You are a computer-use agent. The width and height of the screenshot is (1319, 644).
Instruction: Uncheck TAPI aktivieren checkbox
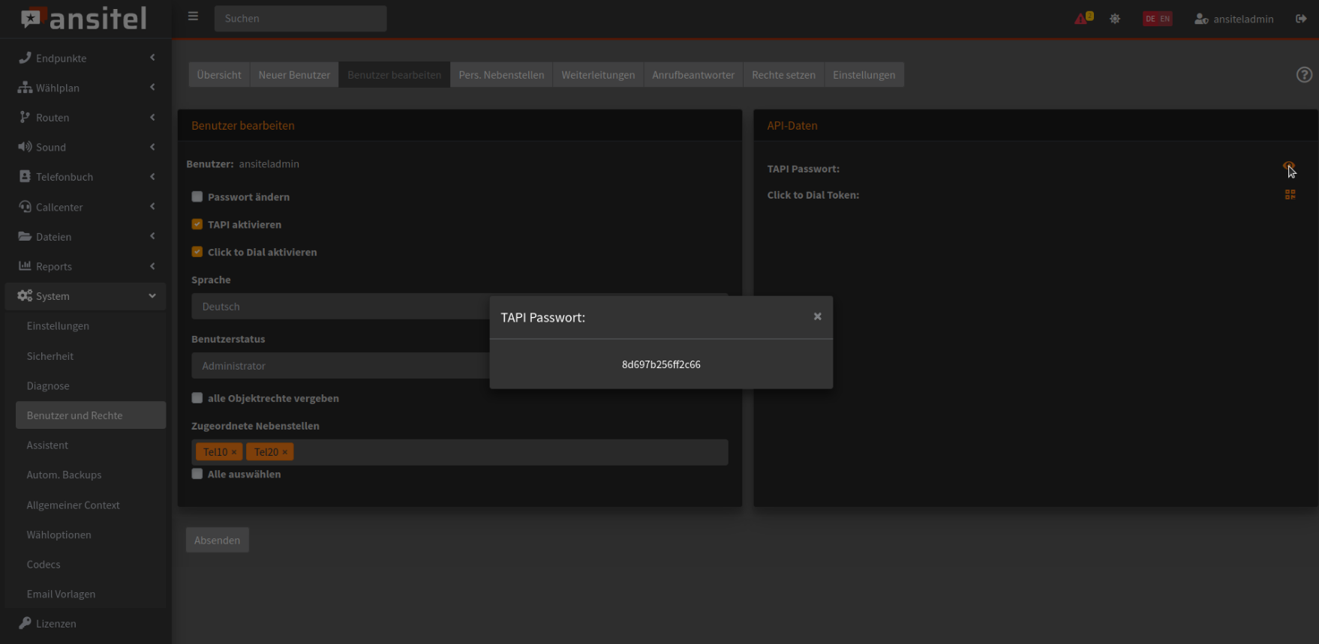point(197,224)
